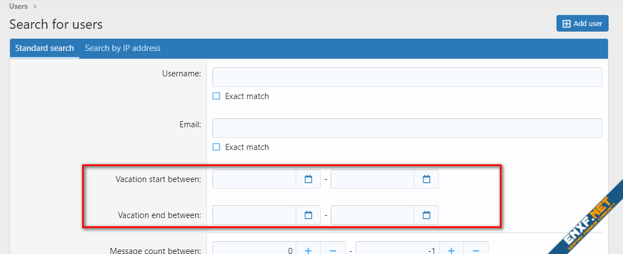Screen dimensions: 623x254
Task: Enable Exact match for Email
Action: (x=217, y=147)
